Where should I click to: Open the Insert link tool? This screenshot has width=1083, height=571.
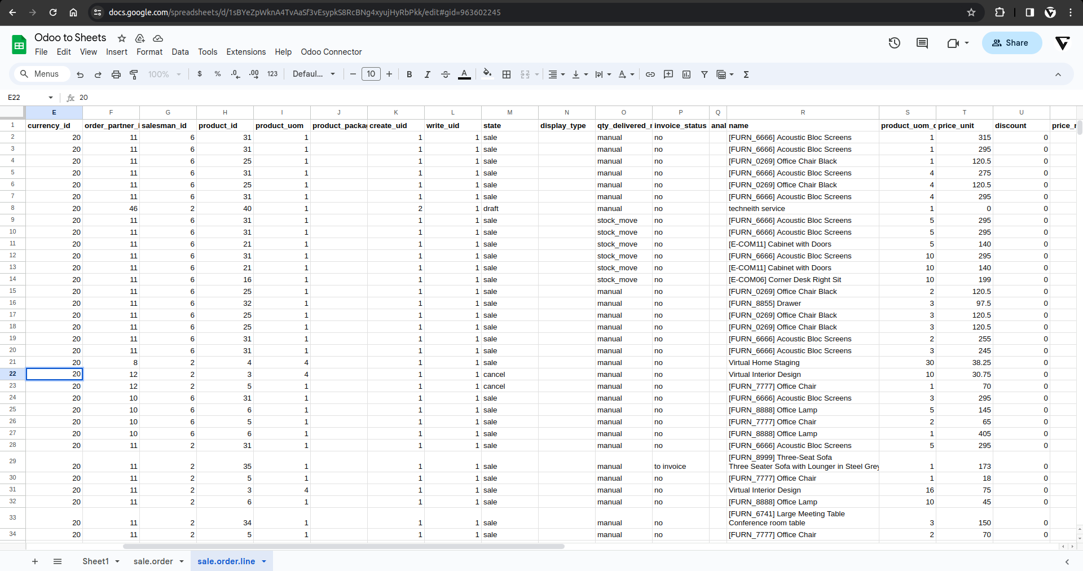pos(650,74)
